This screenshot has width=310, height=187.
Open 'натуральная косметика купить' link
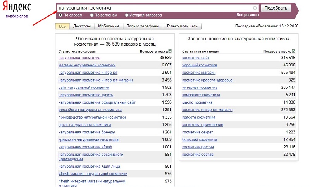pos(86,95)
